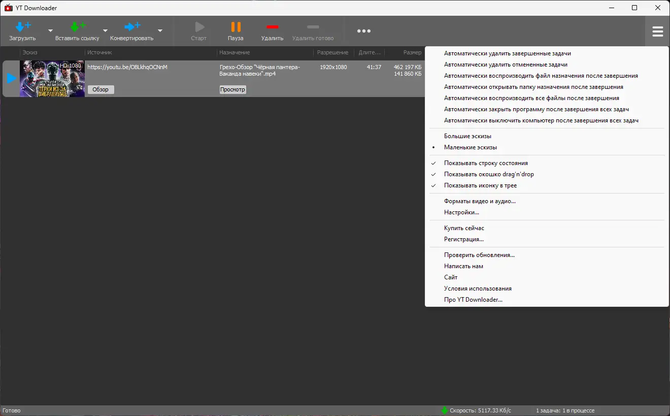Click the Скорость: 5117,33 Кб/с status text
The height and width of the screenshot is (416, 670).
pyautogui.click(x=481, y=410)
